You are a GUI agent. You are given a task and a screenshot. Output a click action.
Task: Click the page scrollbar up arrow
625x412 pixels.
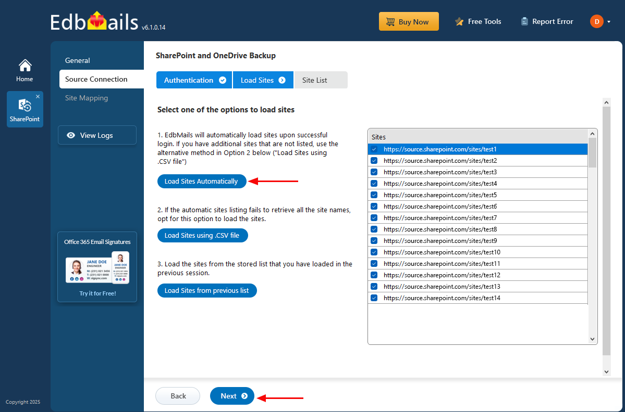(x=606, y=102)
